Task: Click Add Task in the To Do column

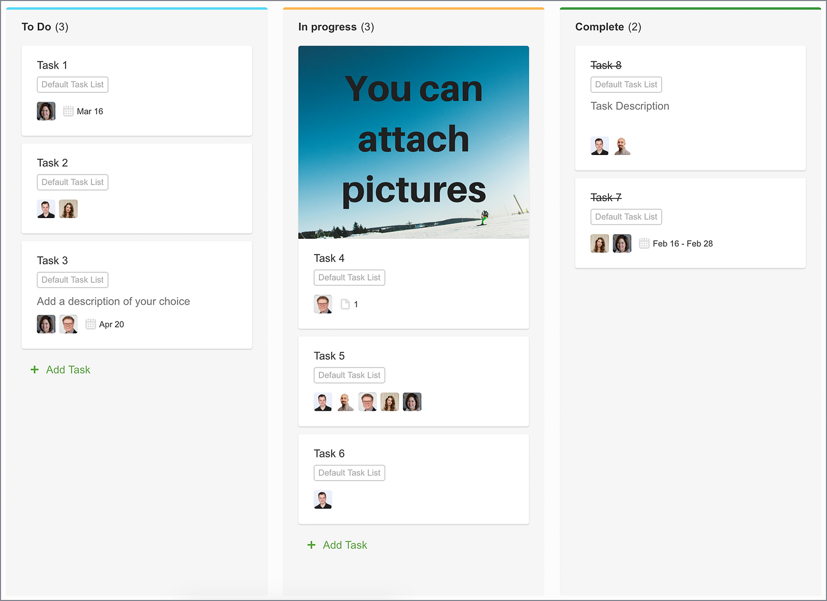Action: [x=68, y=369]
